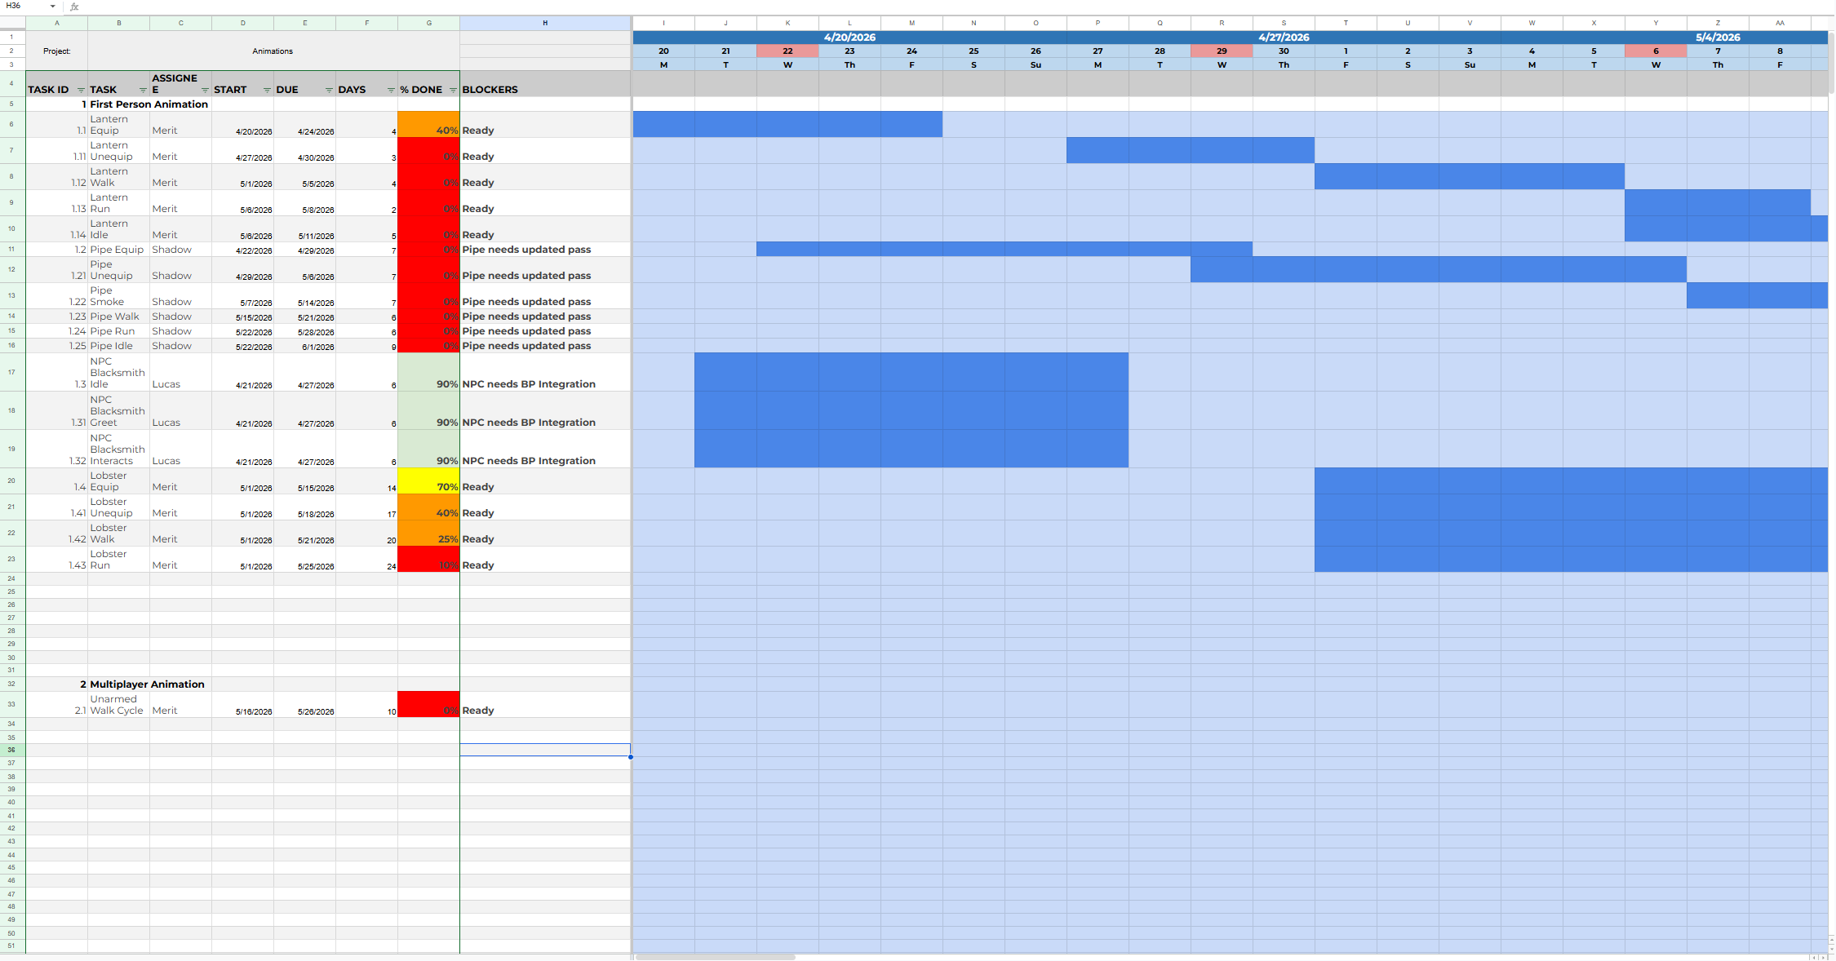The image size is (1836, 961).
Task: Select the yellow 70% Lobster Equip cell
Action: (428, 481)
